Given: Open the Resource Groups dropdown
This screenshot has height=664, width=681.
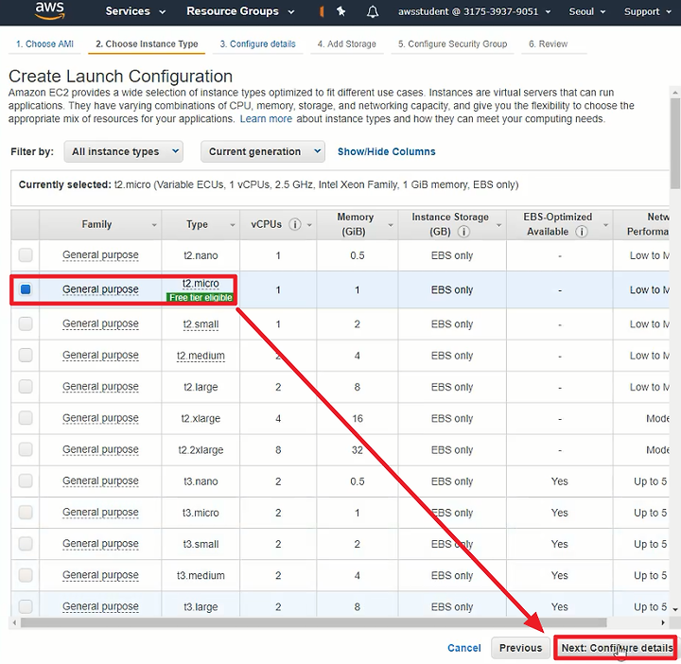Looking at the screenshot, I should tap(240, 11).
